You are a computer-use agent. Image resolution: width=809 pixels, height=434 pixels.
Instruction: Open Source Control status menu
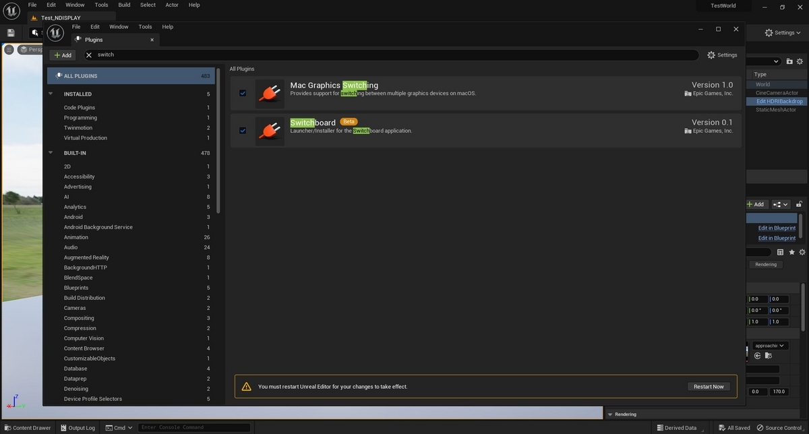click(x=779, y=428)
